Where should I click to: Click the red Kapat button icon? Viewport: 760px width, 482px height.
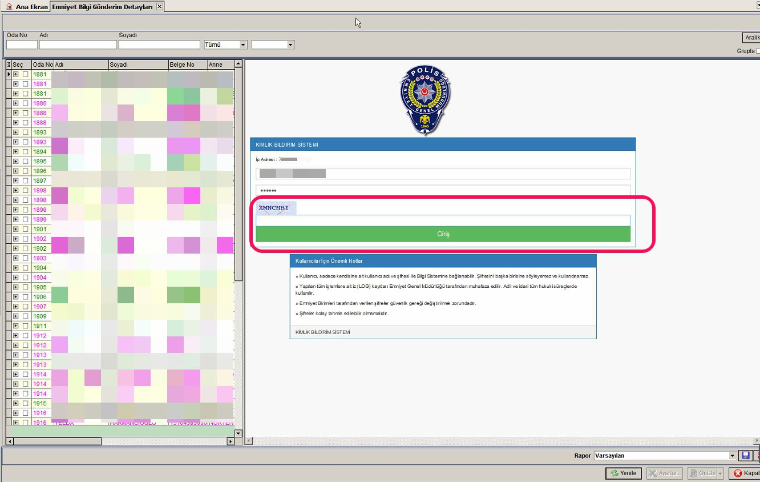[738, 473]
